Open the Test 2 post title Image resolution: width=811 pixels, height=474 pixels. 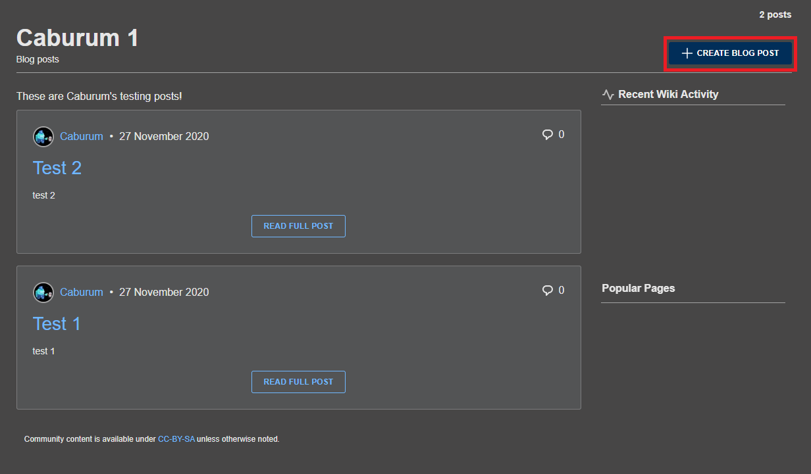pos(57,168)
